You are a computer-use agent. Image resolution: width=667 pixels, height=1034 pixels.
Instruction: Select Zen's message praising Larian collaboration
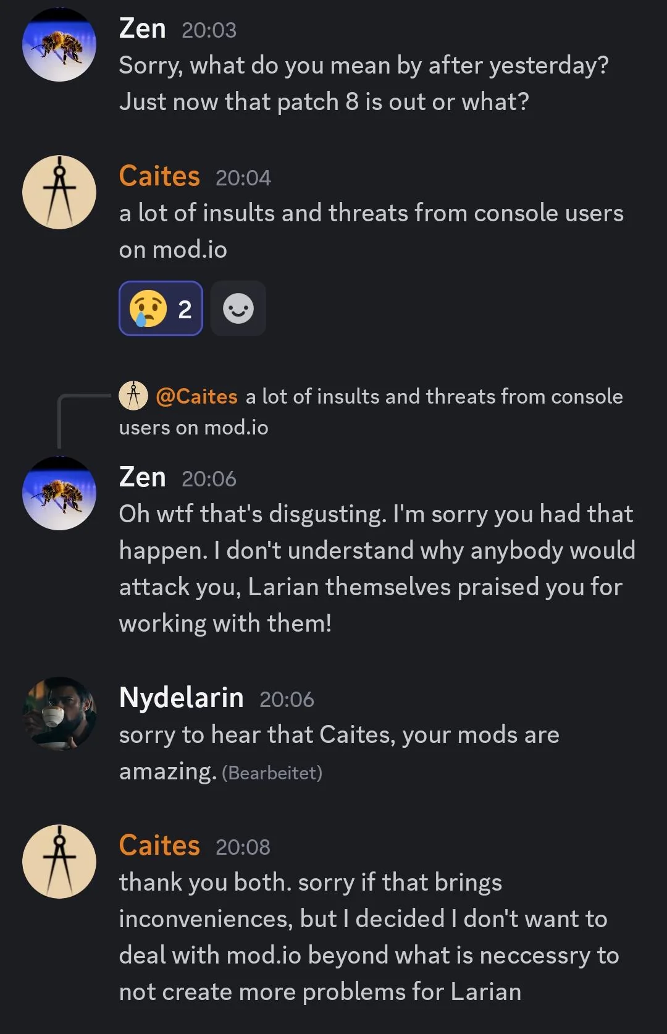pos(377,569)
